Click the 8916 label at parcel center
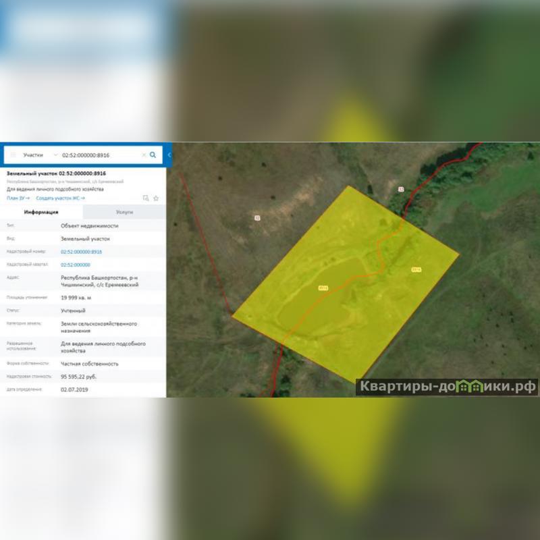The height and width of the screenshot is (540, 540). pyautogui.click(x=323, y=288)
